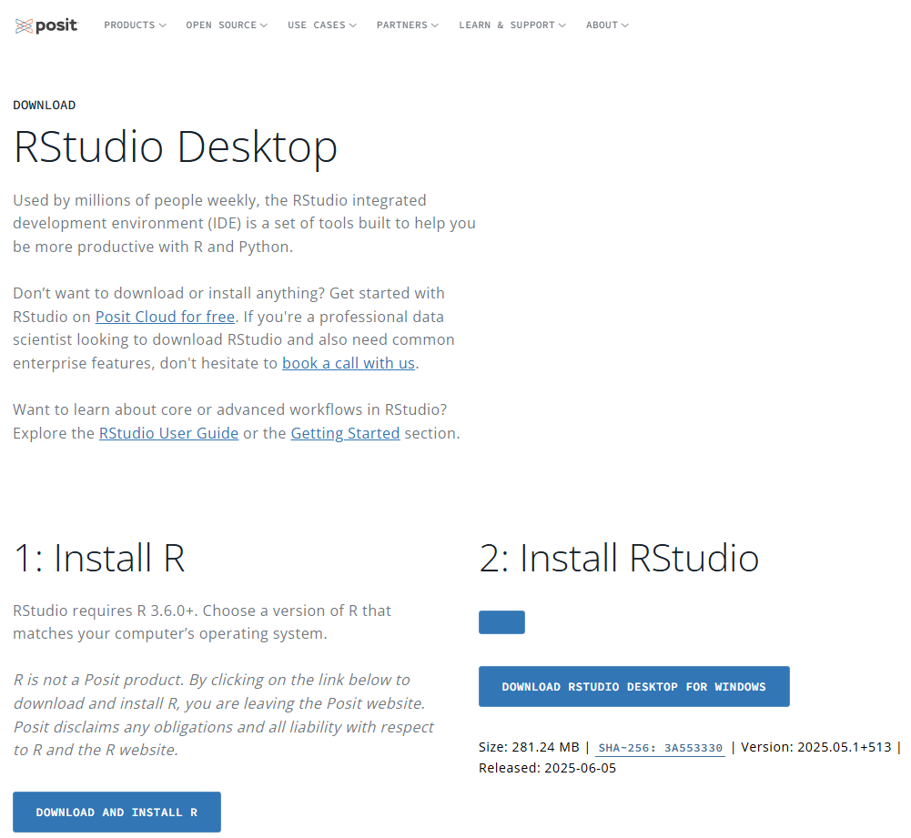Expand the Use Cases chevron
The width and height of the screenshot is (911, 838).
tap(353, 25)
